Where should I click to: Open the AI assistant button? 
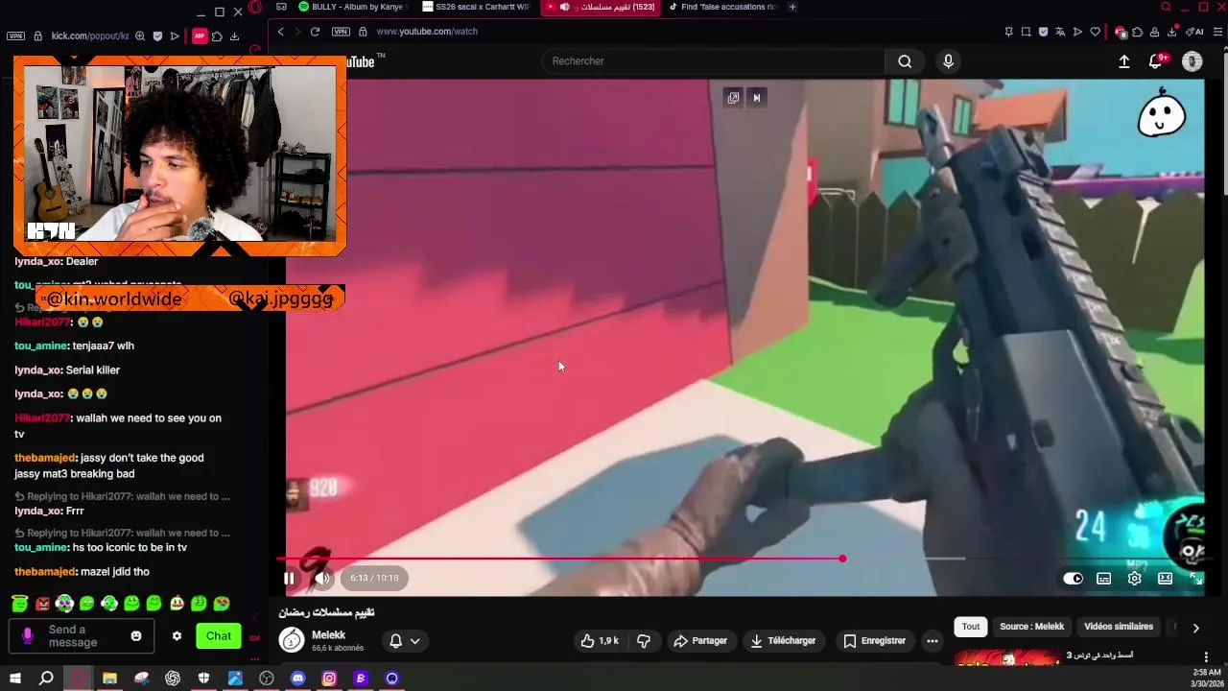click(x=1195, y=32)
